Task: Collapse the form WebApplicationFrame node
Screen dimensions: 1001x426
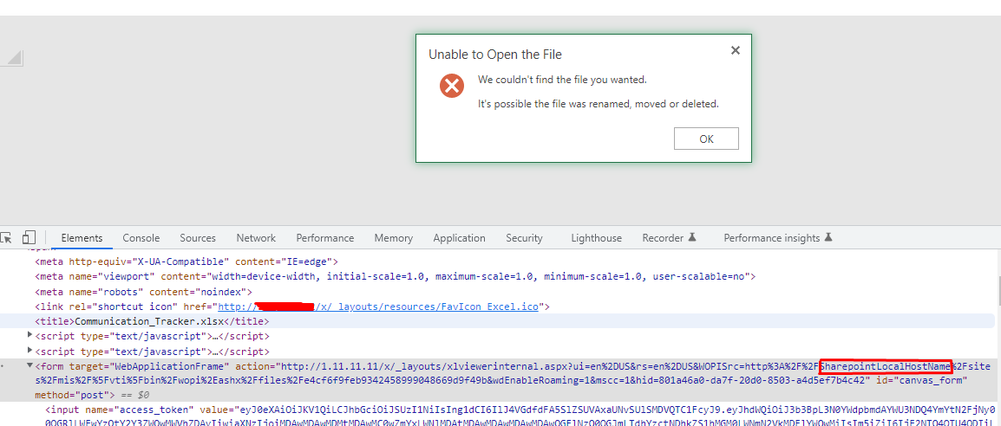Action: click(x=30, y=366)
